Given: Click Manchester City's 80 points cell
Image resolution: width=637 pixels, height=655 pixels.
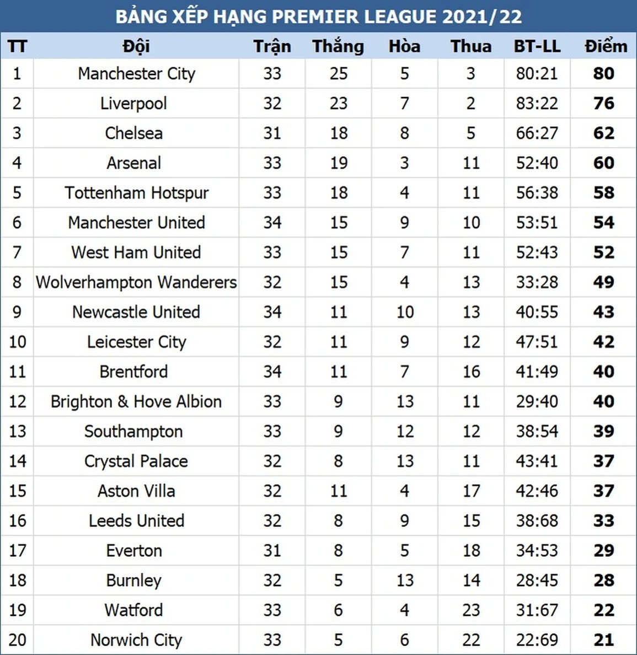Looking at the screenshot, I should pos(603,73).
